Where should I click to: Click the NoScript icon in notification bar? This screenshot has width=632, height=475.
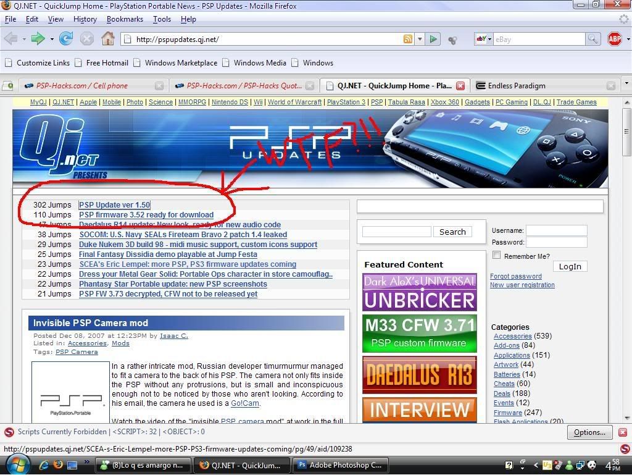[9, 432]
